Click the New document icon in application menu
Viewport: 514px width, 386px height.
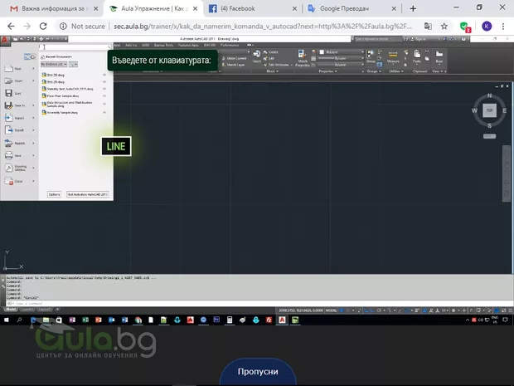(8, 69)
